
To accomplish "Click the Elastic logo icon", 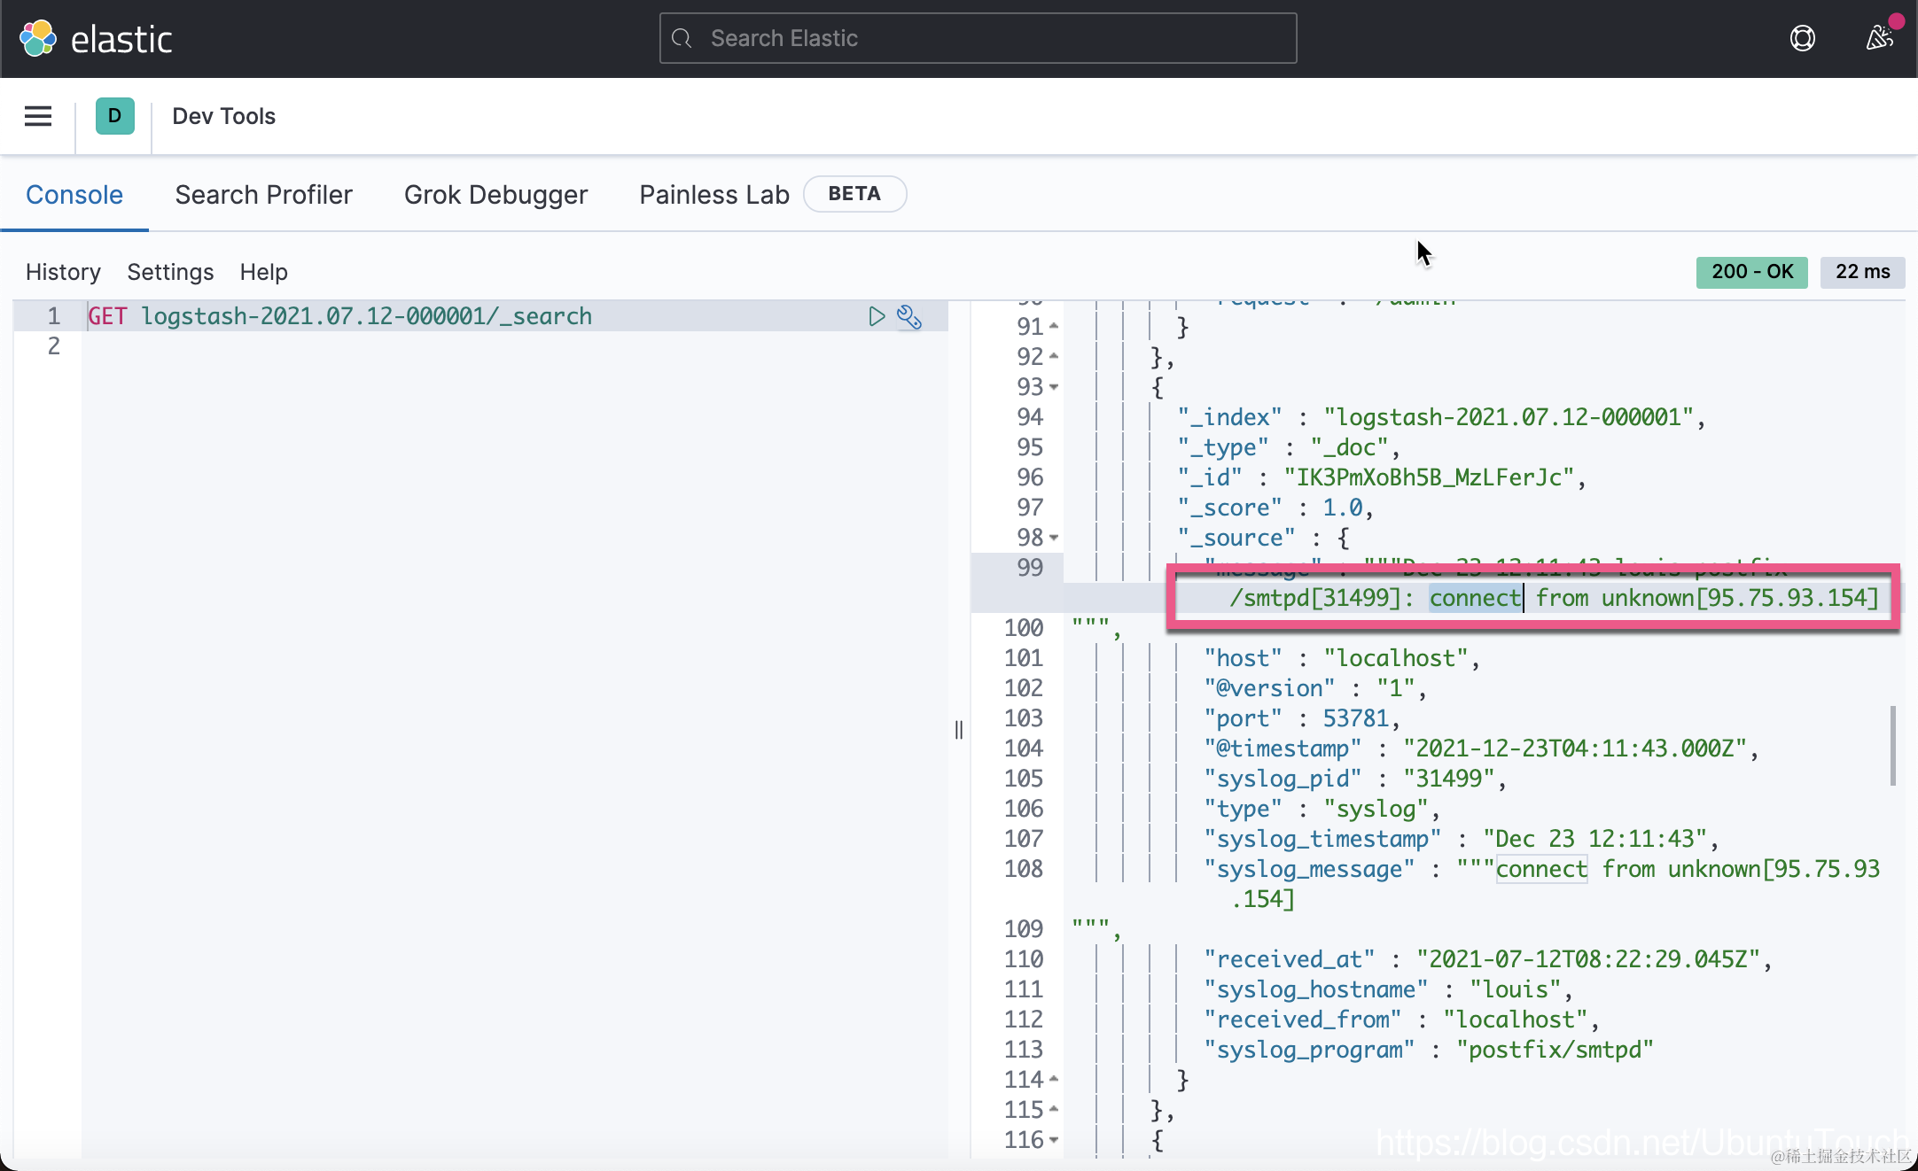I will [x=38, y=38].
